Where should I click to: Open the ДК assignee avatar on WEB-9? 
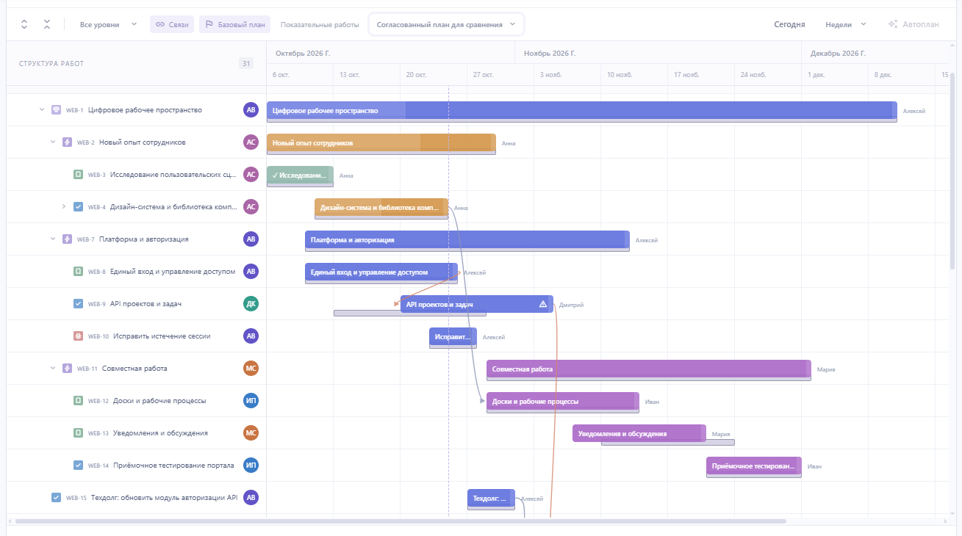(251, 304)
